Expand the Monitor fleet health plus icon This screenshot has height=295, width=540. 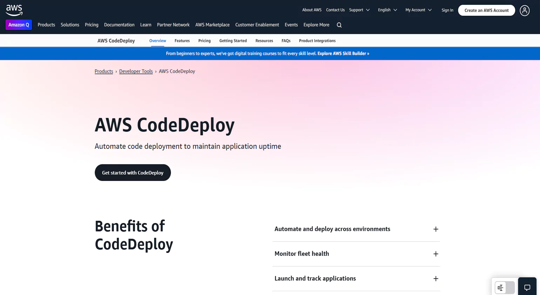(x=436, y=254)
